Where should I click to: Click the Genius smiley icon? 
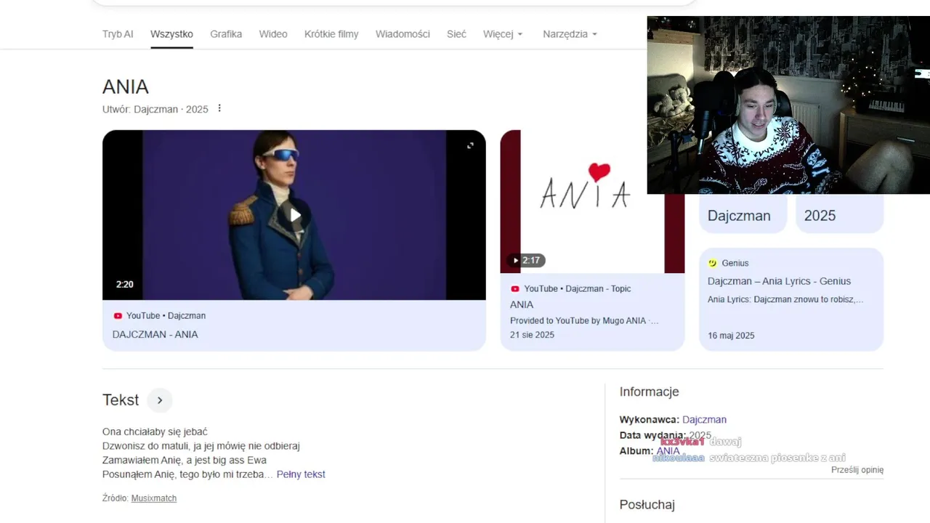click(713, 263)
